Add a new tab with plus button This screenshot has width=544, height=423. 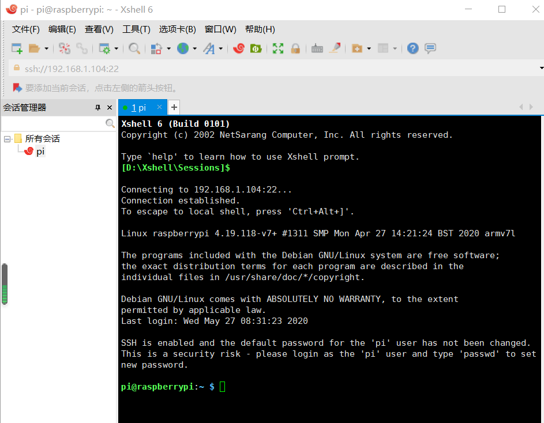[174, 108]
